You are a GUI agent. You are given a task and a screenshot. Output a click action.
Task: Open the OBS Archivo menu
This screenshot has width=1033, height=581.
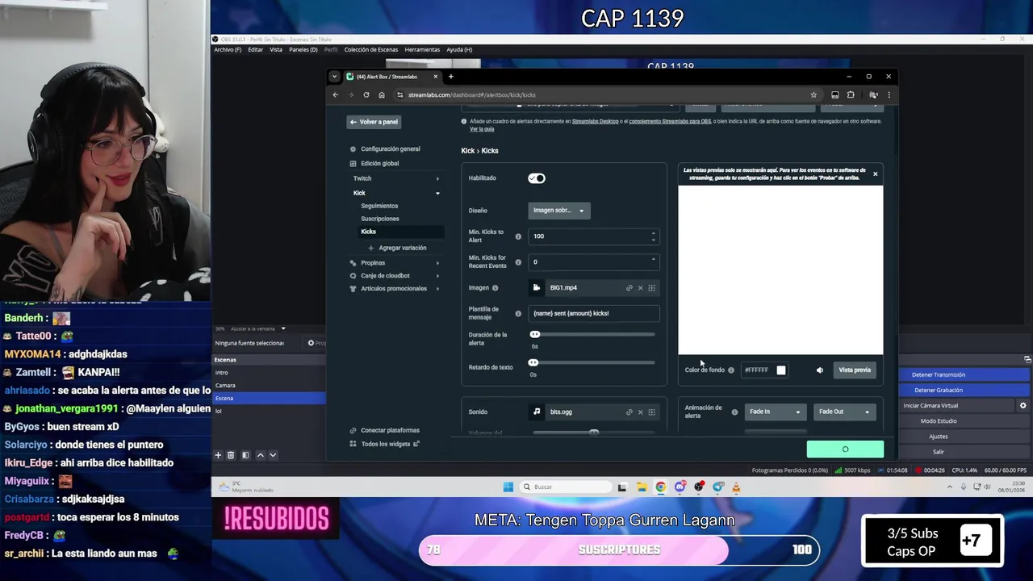[x=228, y=50]
